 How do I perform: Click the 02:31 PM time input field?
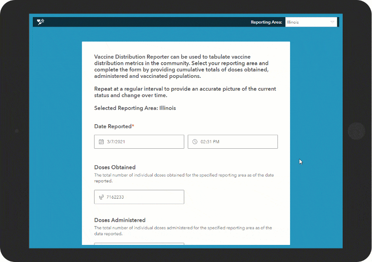233,142
